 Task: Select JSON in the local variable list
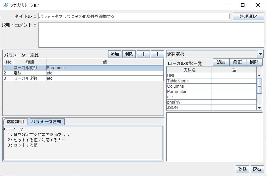(189, 107)
